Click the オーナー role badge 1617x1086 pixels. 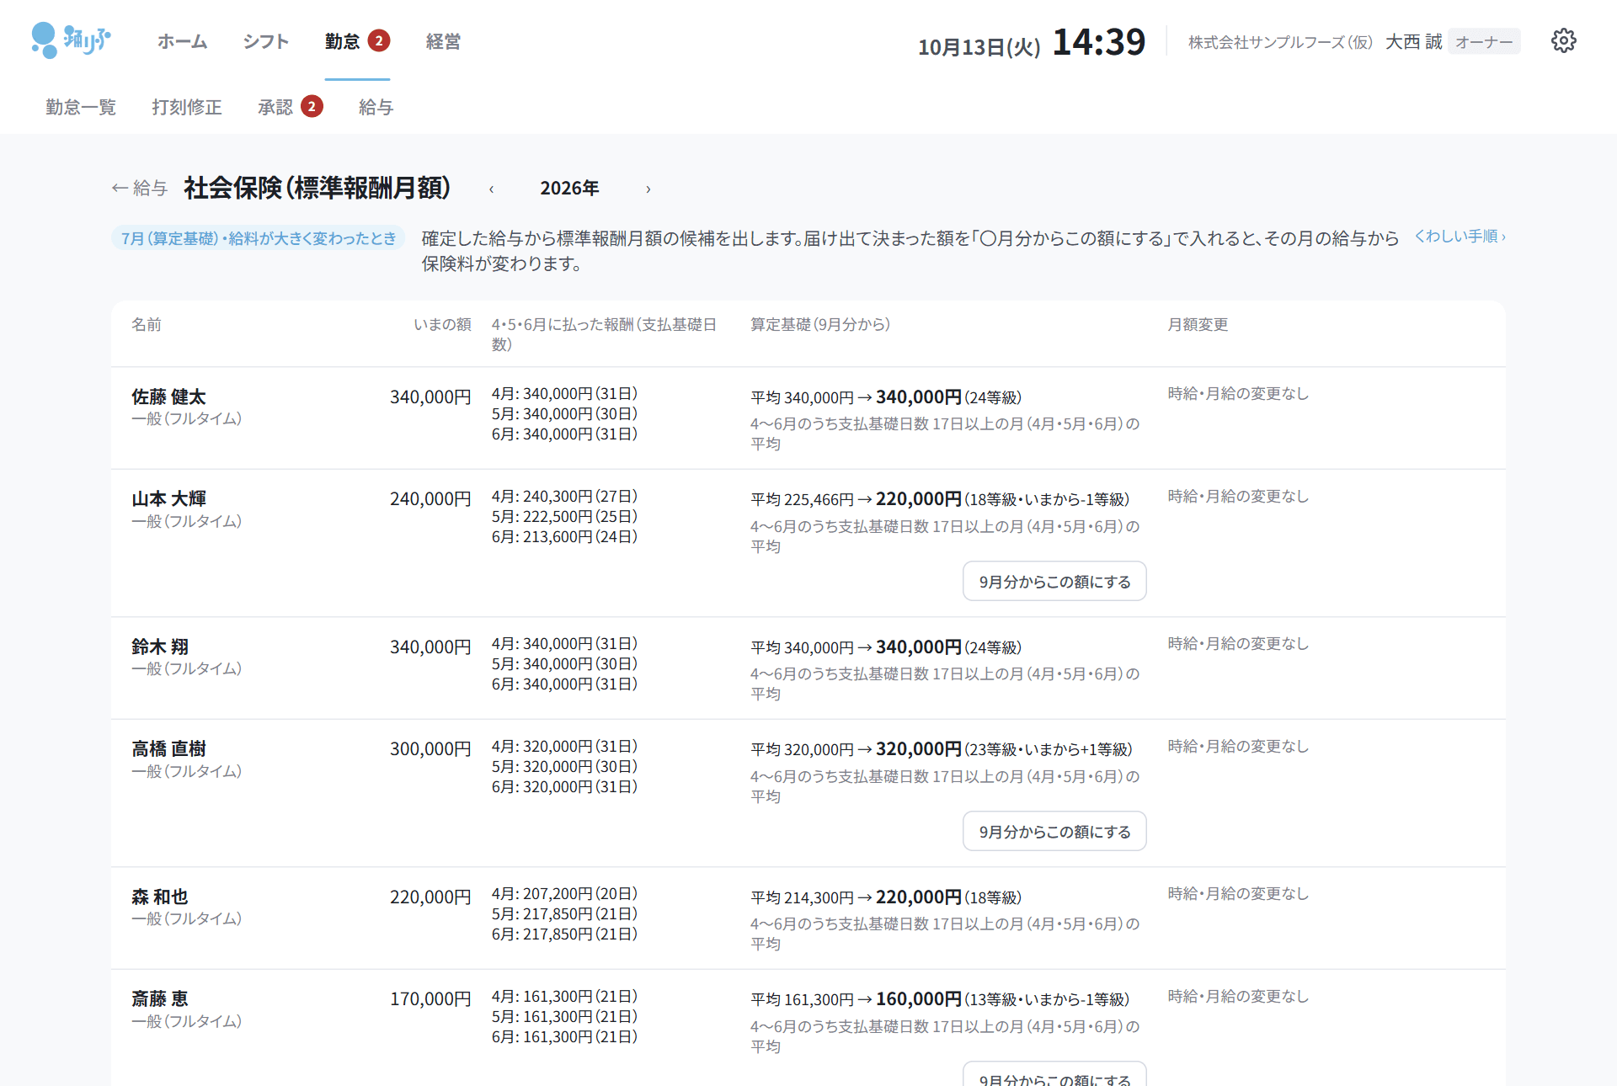1484,41
